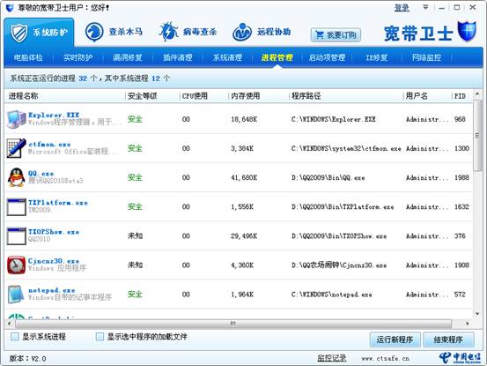487x366 pixels.
Task: Click the notepad.exe notebook icon
Action: point(16,295)
